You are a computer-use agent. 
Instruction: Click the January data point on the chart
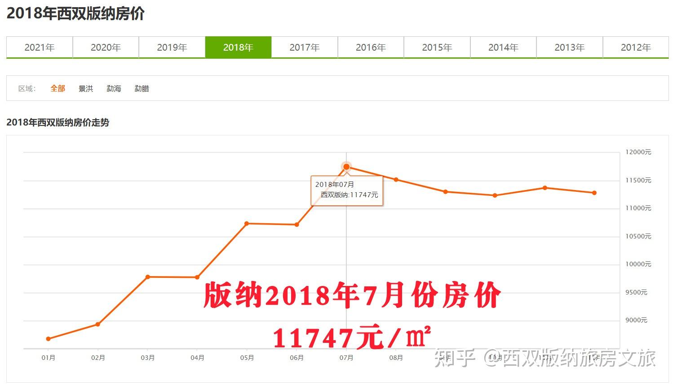point(48,338)
